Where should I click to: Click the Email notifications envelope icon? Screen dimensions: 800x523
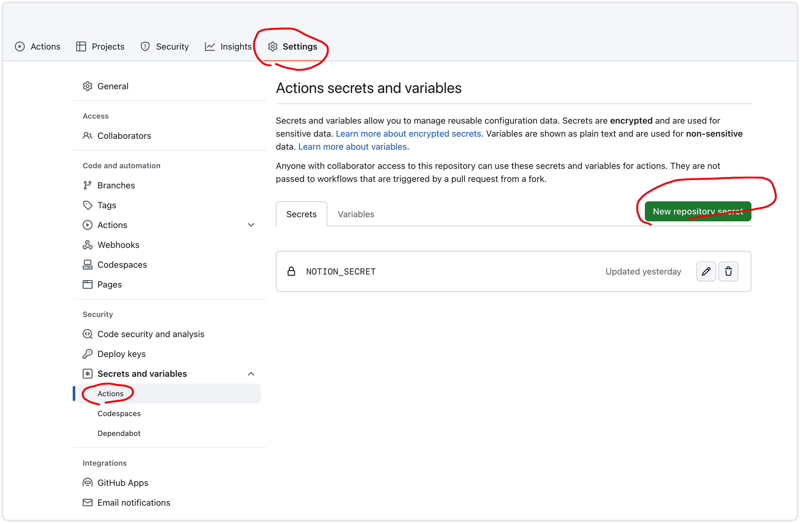click(x=87, y=503)
